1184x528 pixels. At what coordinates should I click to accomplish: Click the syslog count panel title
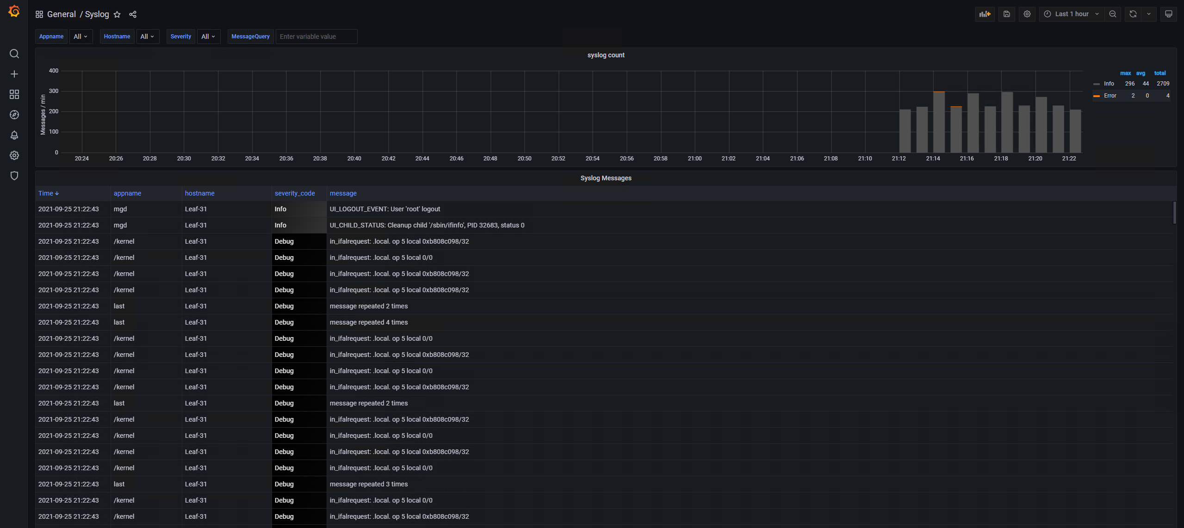tap(606, 55)
